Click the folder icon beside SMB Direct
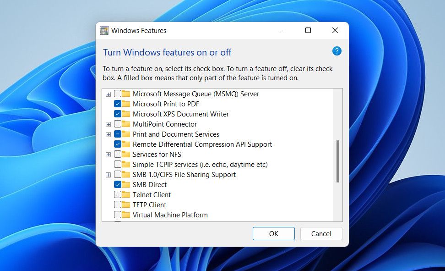Image resolution: width=445 pixels, height=271 pixels. [125, 184]
